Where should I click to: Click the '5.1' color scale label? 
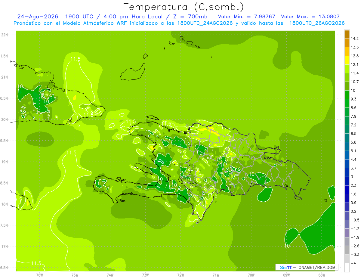pyautogui.click(x=353, y=151)
